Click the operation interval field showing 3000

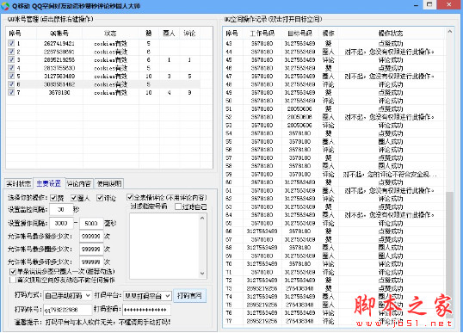tap(61, 223)
